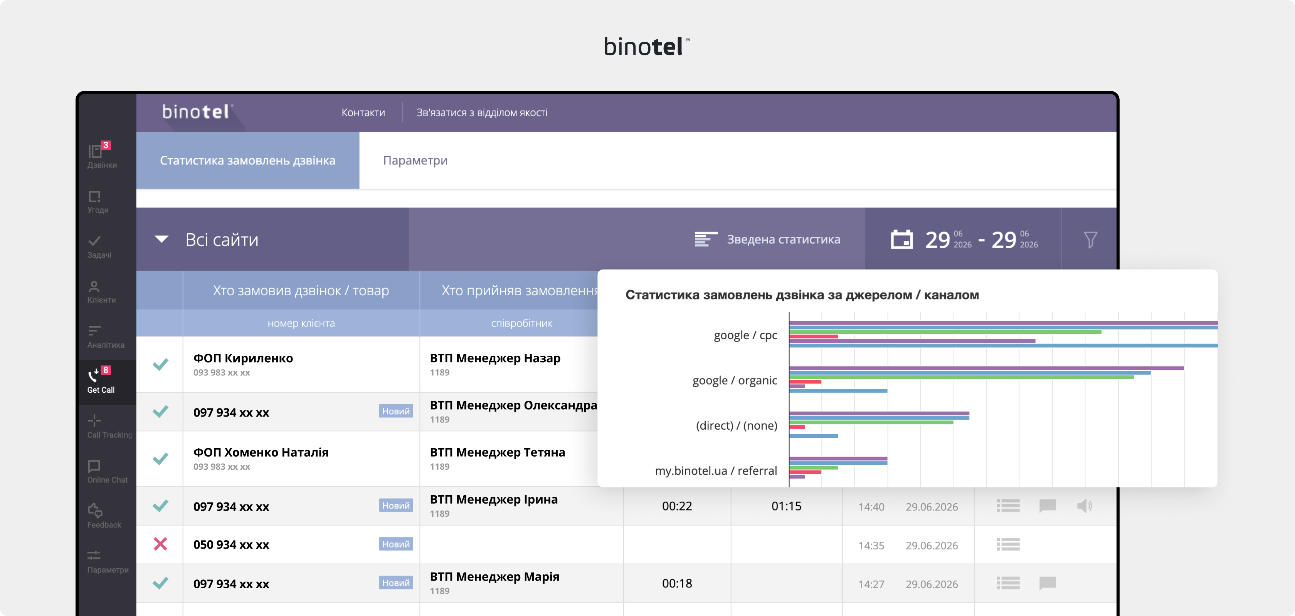Click the співробітник subheader
This screenshot has width=1295, height=616.
point(521,323)
